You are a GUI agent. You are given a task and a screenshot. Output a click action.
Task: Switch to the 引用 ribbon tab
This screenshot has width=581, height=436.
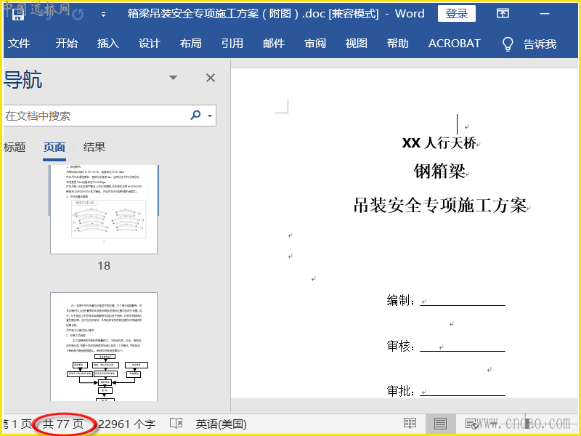pos(232,44)
